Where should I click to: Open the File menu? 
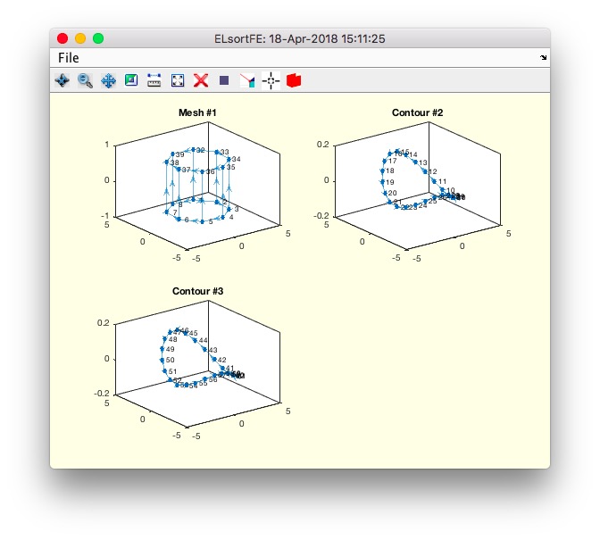(x=69, y=58)
